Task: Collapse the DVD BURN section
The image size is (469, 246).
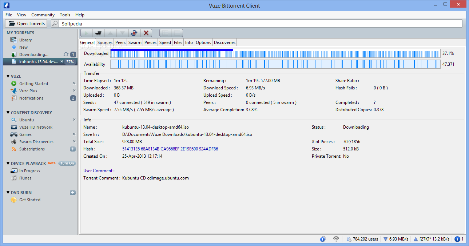Action: [8, 193]
